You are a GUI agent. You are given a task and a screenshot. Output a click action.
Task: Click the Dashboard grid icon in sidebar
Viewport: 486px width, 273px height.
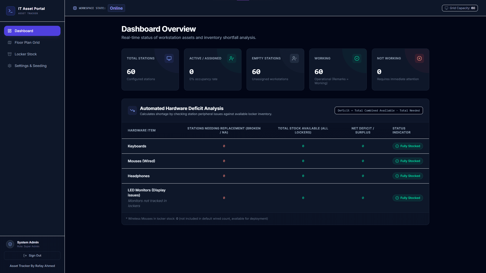10,31
